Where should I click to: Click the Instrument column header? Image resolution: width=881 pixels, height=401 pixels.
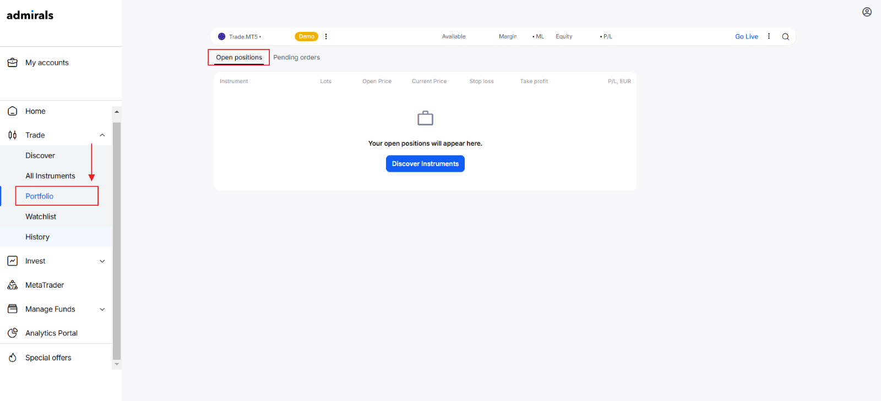click(234, 81)
